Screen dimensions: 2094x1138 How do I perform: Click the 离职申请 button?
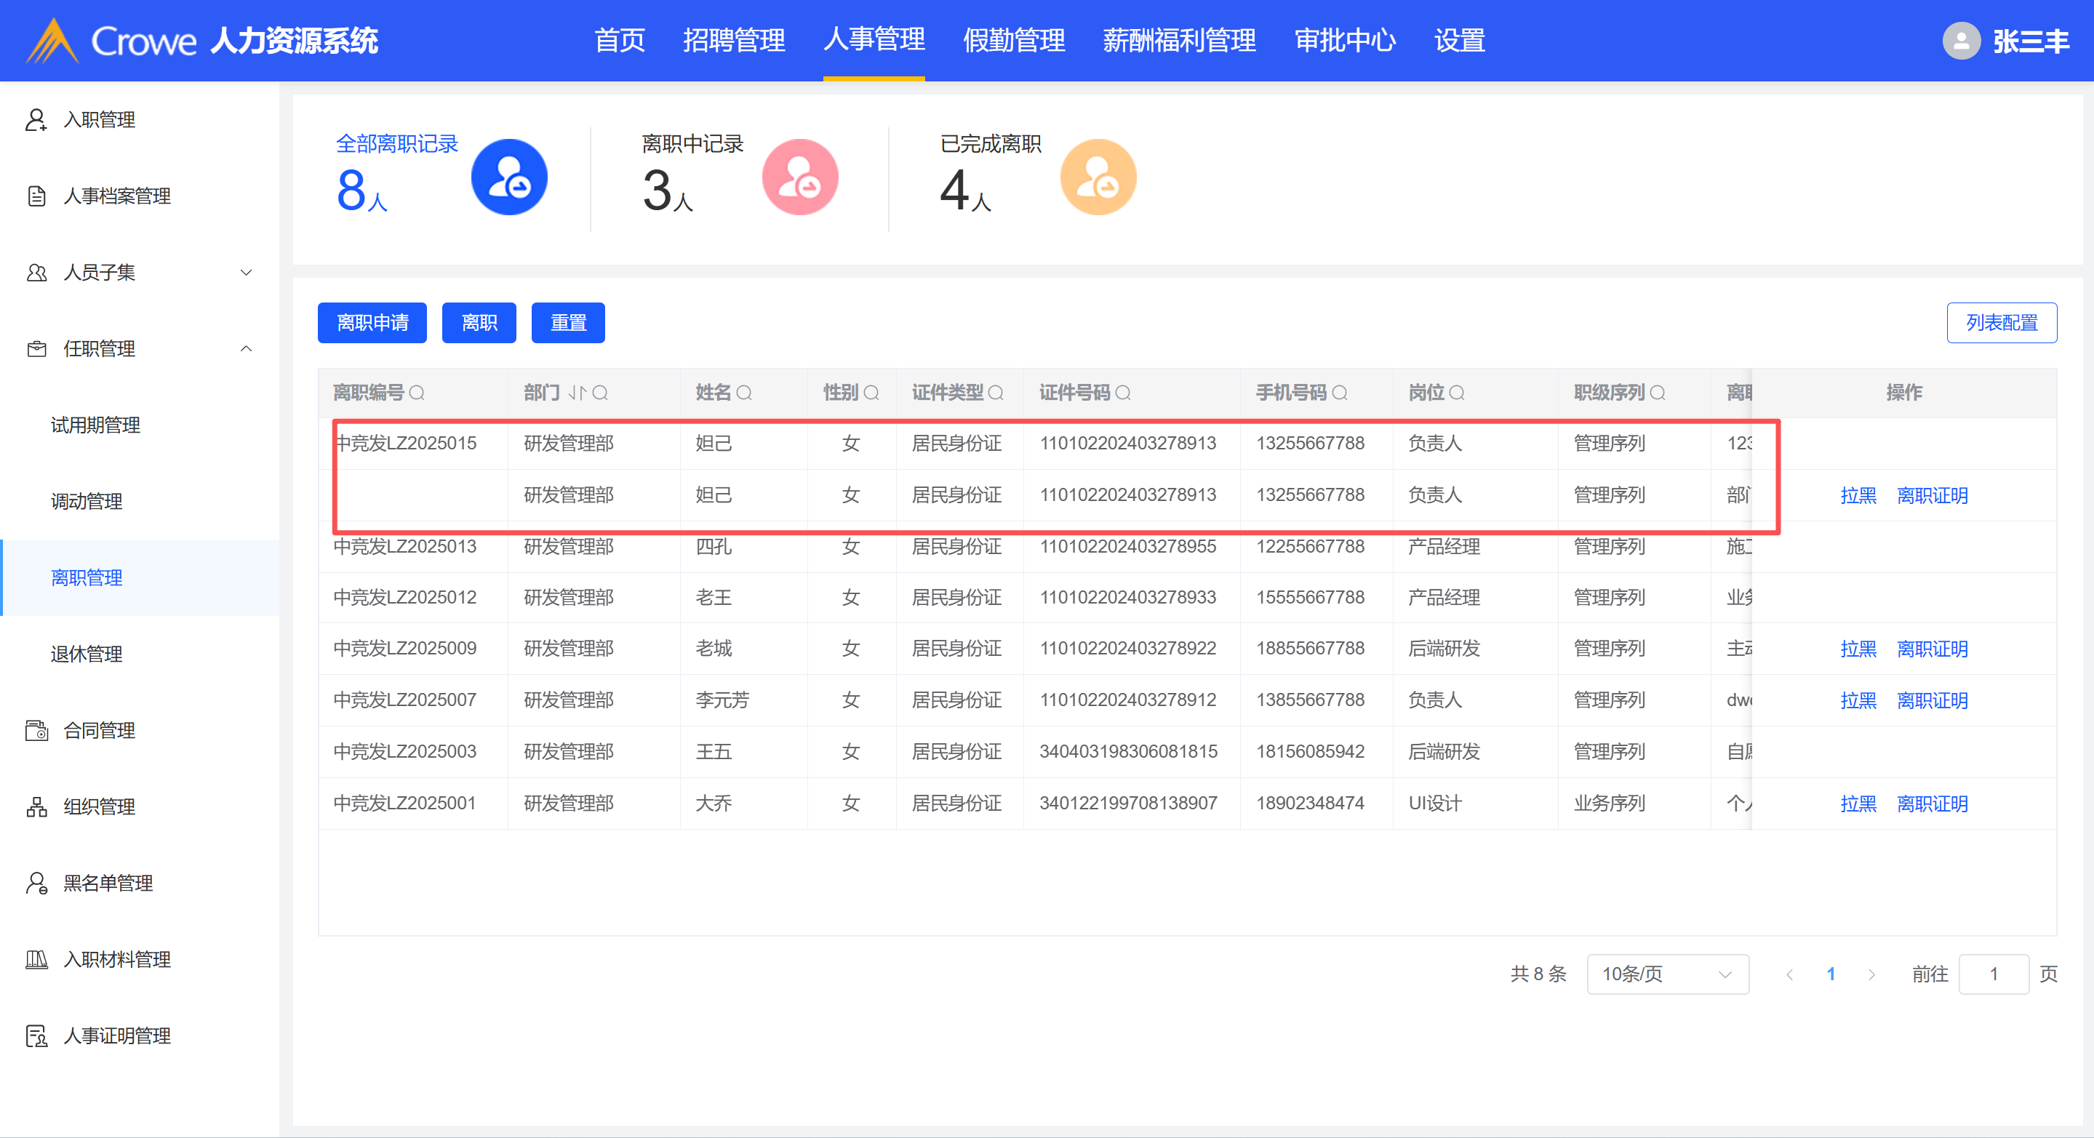tap(372, 323)
